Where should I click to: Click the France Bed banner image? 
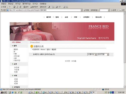click(x=62, y=31)
